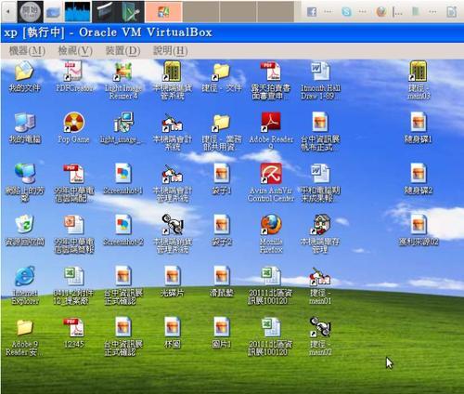Image resolution: width=464 pixels, height=394 pixels.
Task: Click the document icon at panel's right end
Action: click(x=451, y=12)
